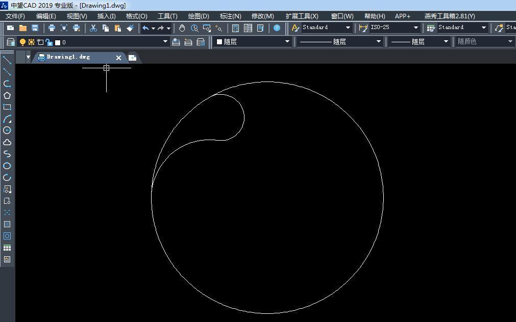
Task: Open the Redo history dropdown arrow
Action: (x=168, y=29)
